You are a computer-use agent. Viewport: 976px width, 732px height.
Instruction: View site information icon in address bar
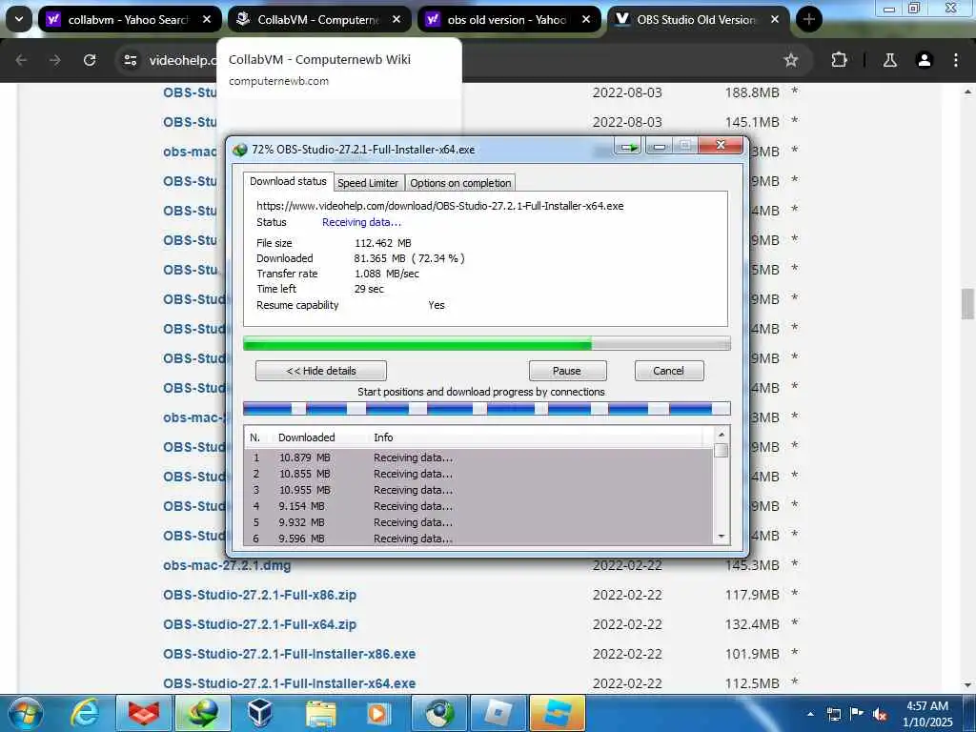(130, 60)
